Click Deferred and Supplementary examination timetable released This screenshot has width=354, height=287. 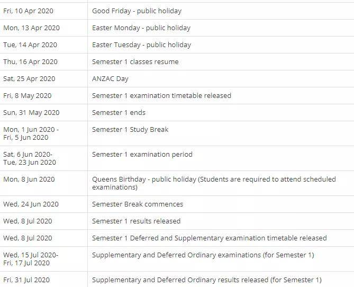tap(209, 238)
